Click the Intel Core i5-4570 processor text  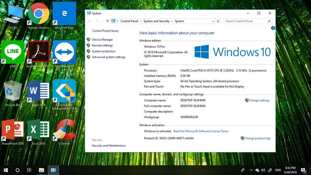[x=223, y=71]
